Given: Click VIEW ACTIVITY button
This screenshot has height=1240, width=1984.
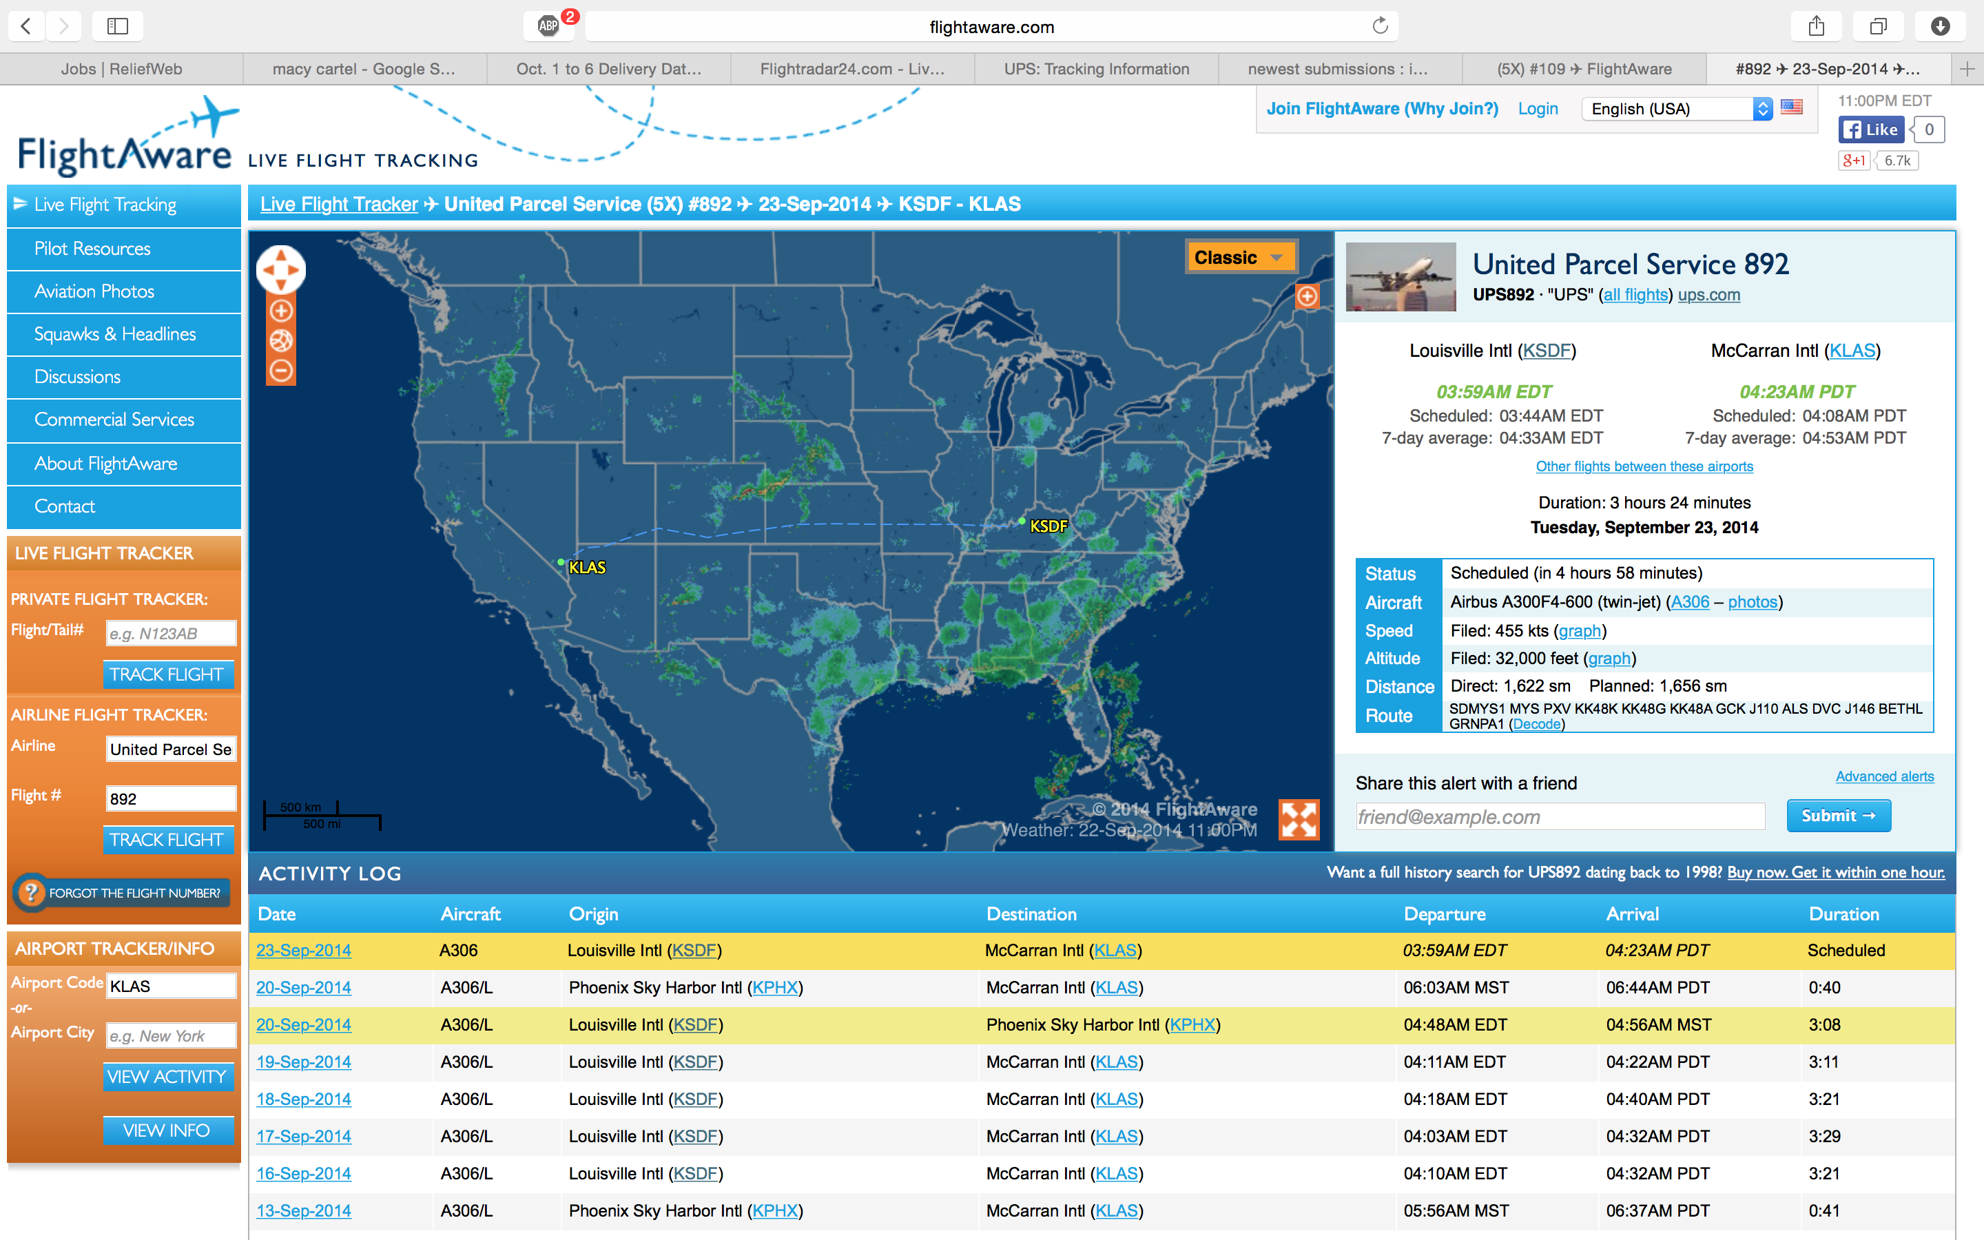Looking at the screenshot, I should [168, 1077].
